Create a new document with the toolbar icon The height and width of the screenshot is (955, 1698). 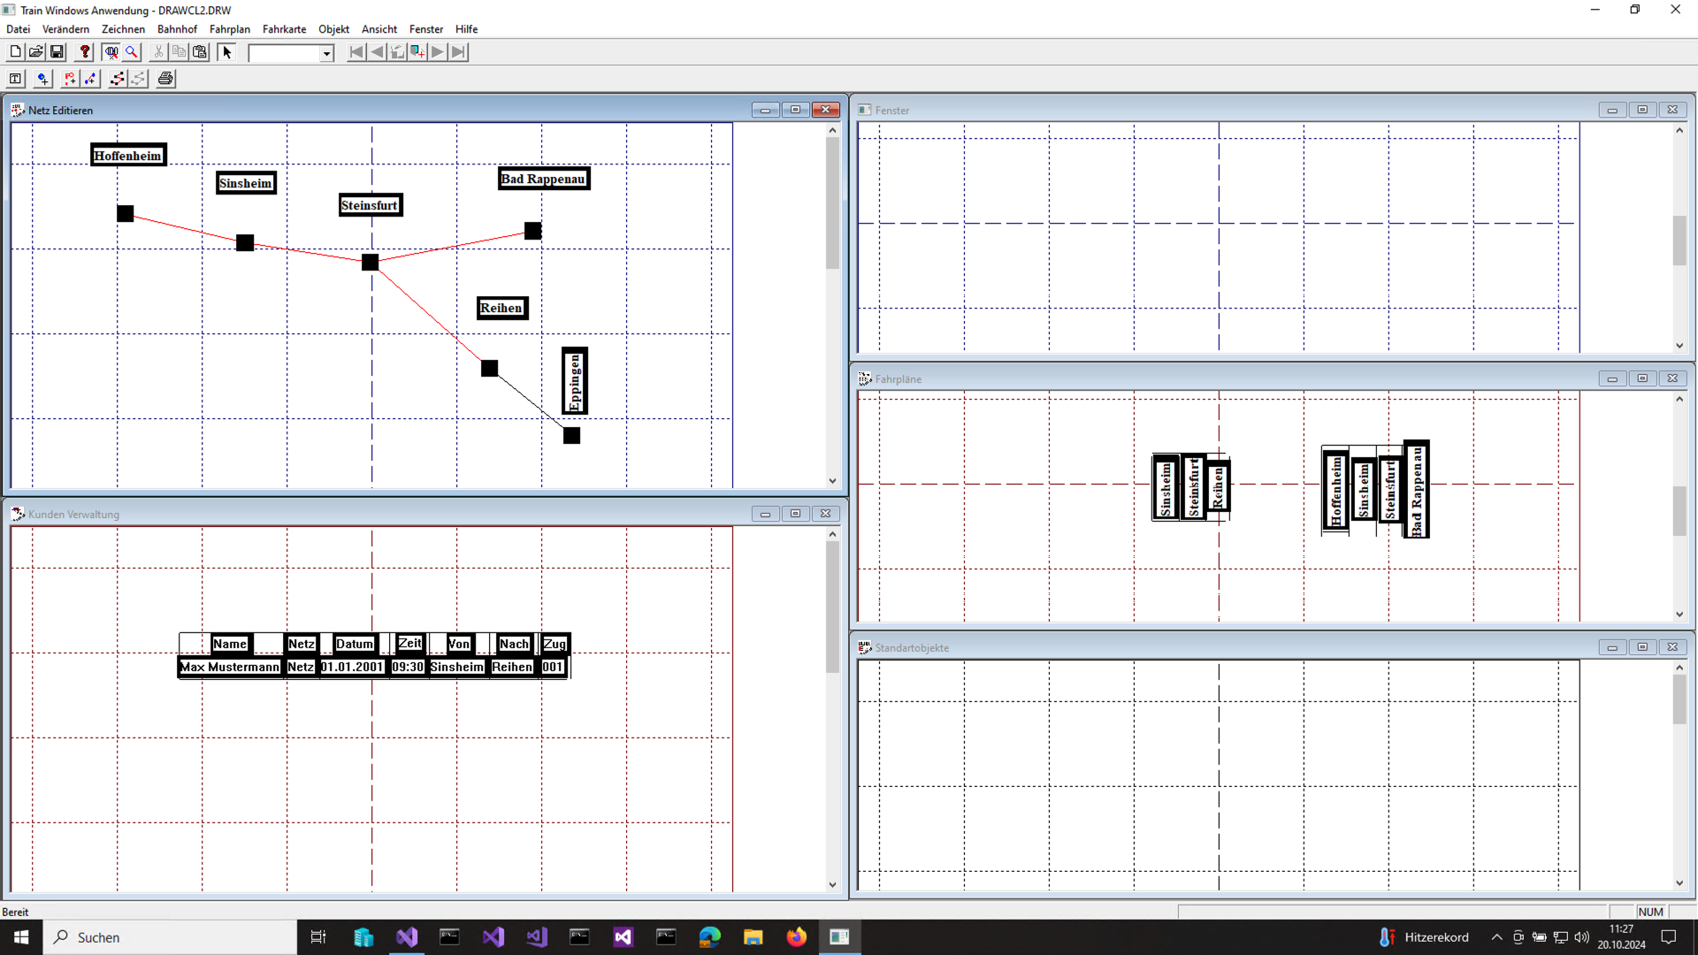15,52
